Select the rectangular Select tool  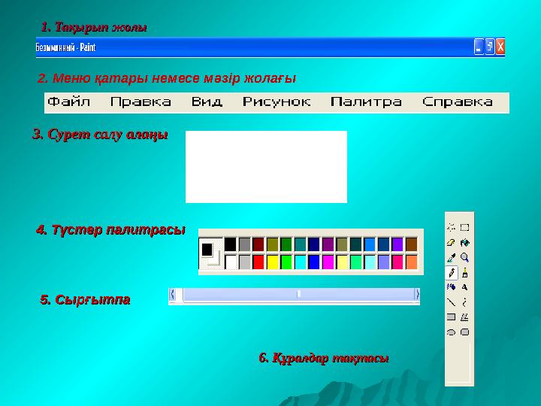pos(465,227)
